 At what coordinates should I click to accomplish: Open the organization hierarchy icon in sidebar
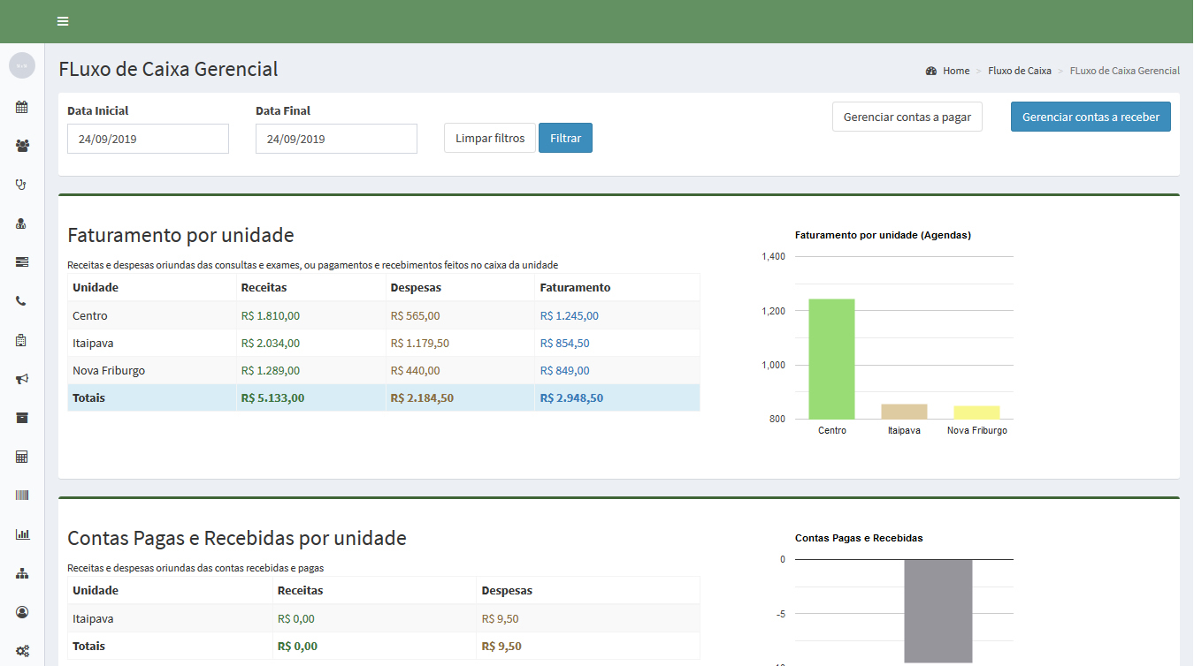[22, 573]
